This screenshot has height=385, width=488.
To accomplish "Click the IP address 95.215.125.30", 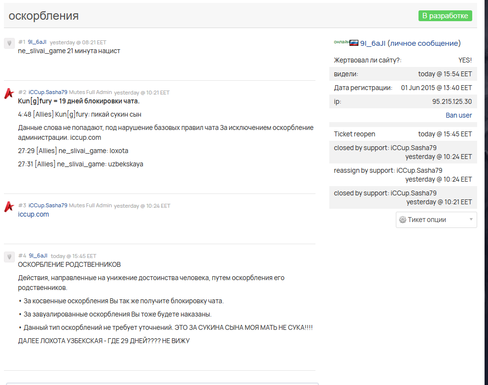I will pyautogui.click(x=452, y=101).
